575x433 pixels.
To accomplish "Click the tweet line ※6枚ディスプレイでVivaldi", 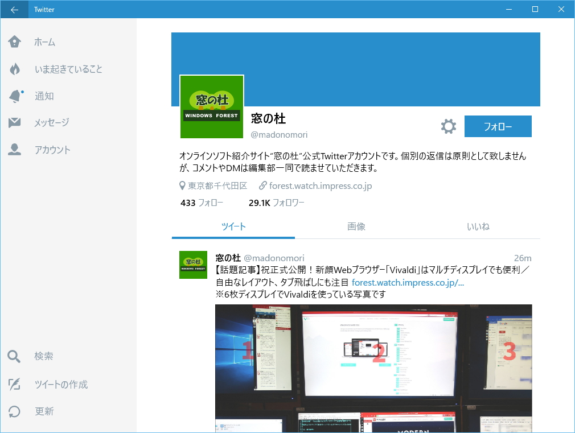I will point(301,294).
